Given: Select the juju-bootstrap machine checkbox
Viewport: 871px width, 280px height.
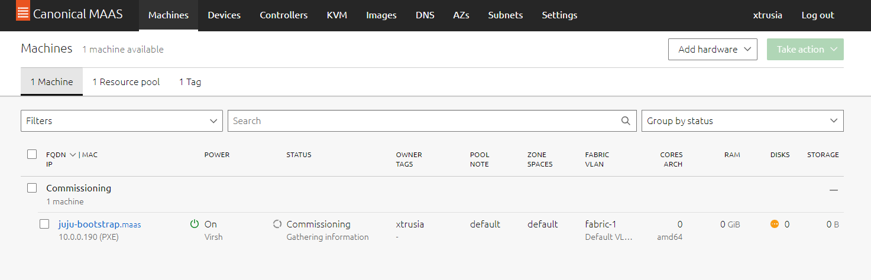Looking at the screenshot, I should point(44,224).
